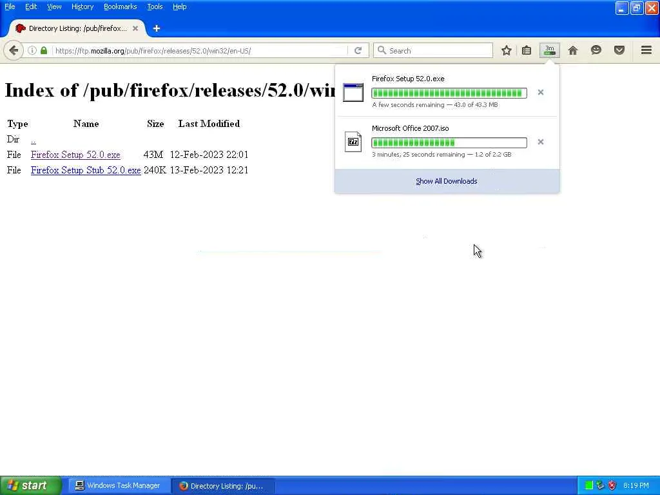Viewport: 660px width, 495px height.
Task: Show site information via the info icon
Action: (x=32, y=50)
